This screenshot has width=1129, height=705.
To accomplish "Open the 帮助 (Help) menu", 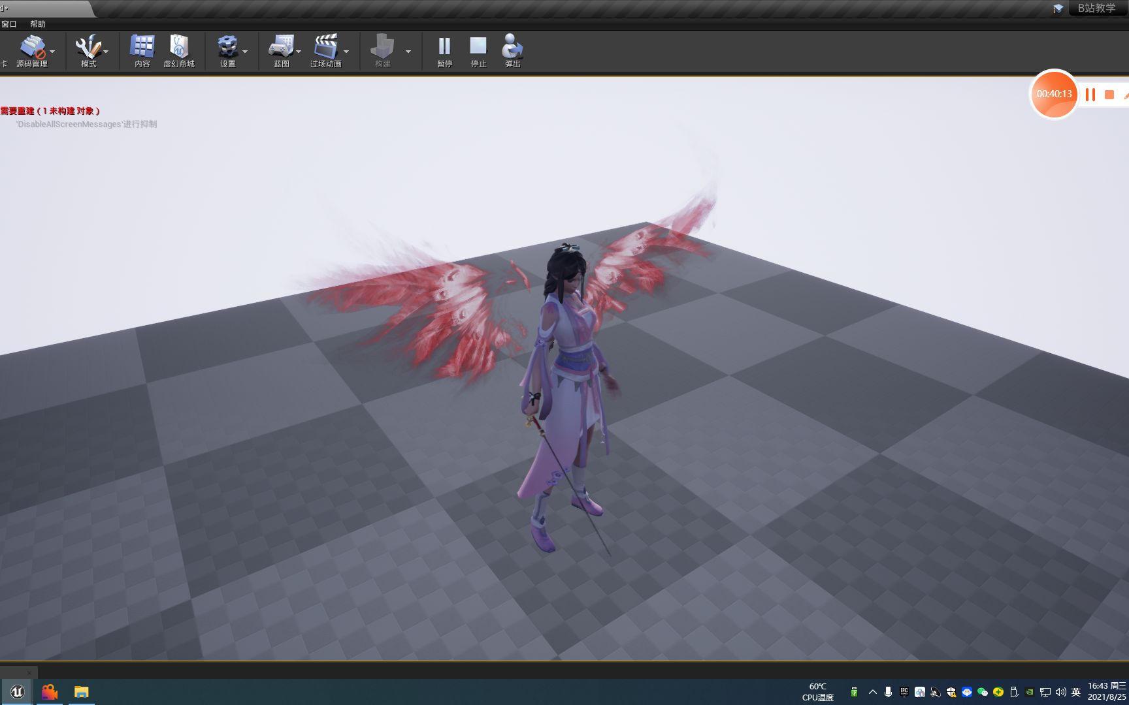I will [37, 23].
